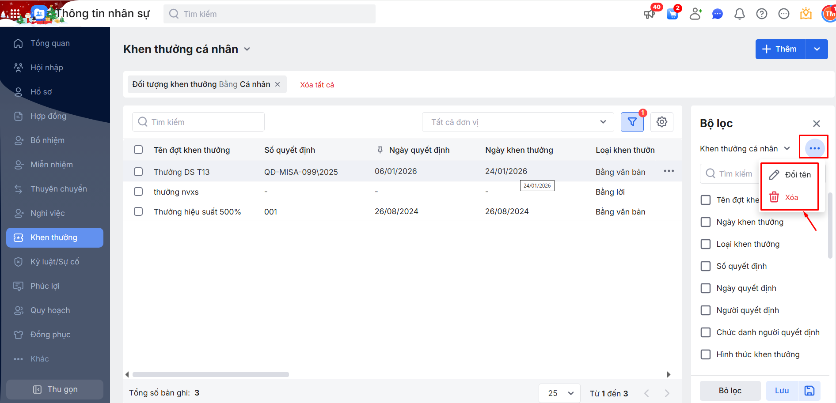Open Kỷ luật/Sự cố in sidebar
Image resolution: width=836 pixels, height=403 pixels.
[55, 262]
